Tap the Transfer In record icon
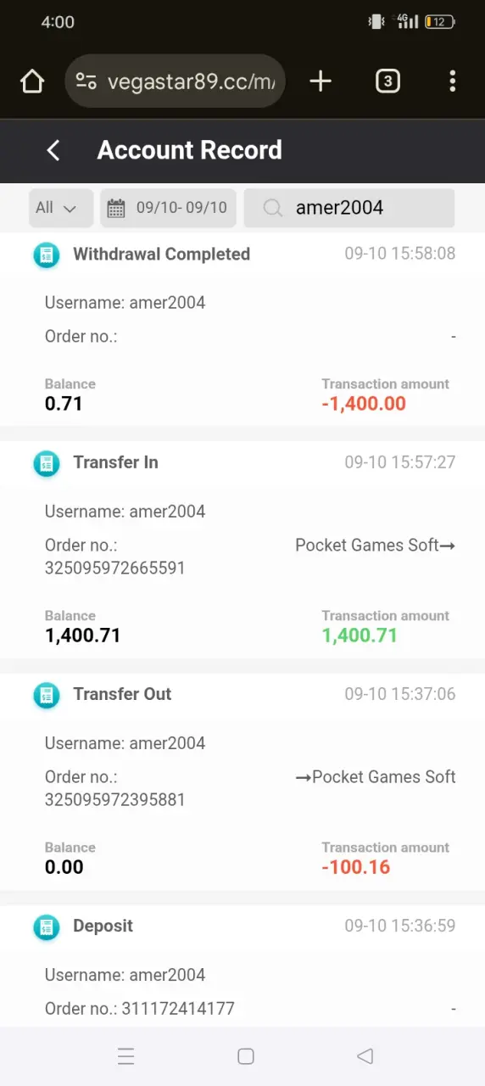This screenshot has height=1086, width=485. click(47, 463)
